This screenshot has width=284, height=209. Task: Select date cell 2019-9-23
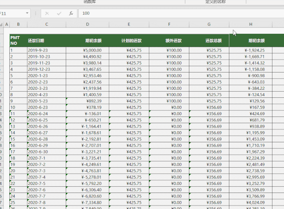pos(47,50)
